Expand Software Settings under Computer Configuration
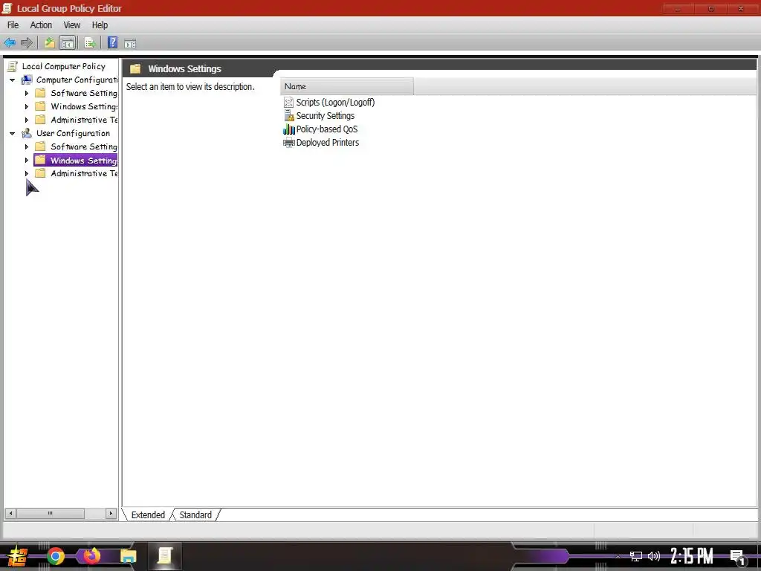761x571 pixels. pos(27,93)
